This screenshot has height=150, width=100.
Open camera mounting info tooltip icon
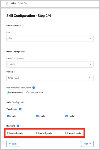34,88
